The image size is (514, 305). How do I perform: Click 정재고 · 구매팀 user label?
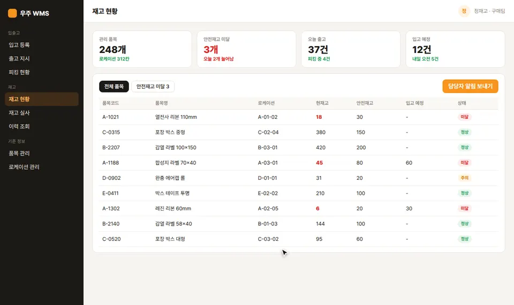click(x=489, y=11)
